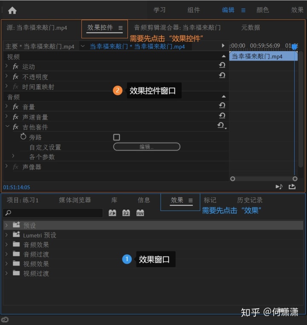Screen dimensions: 307x325
Task: Open the master clip dropdown arrow
Action: pos(83,46)
